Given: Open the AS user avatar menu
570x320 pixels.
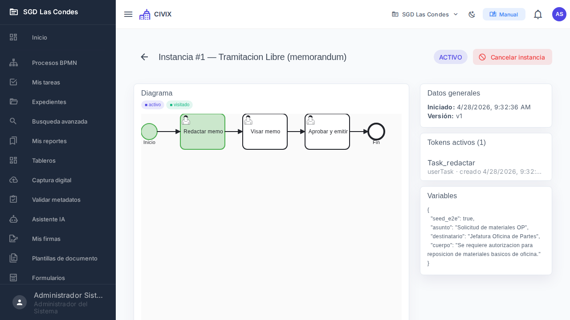Looking at the screenshot, I should [559, 14].
